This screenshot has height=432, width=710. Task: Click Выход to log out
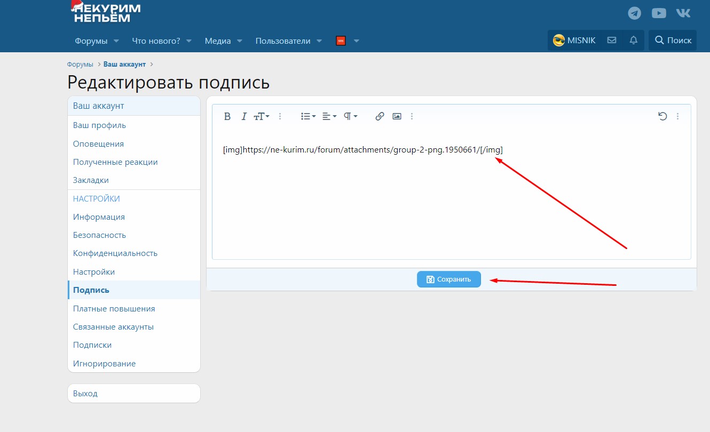coord(85,394)
